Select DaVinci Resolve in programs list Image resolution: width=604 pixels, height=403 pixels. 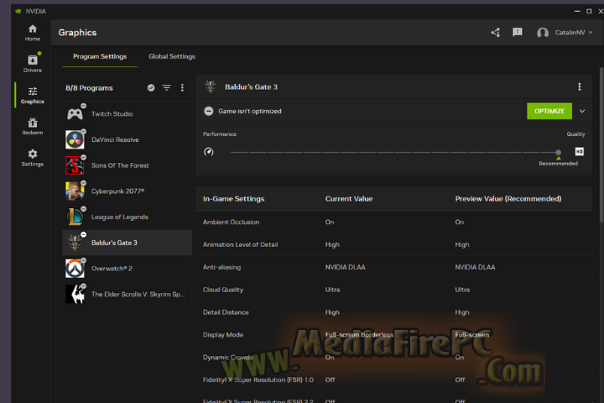127,139
